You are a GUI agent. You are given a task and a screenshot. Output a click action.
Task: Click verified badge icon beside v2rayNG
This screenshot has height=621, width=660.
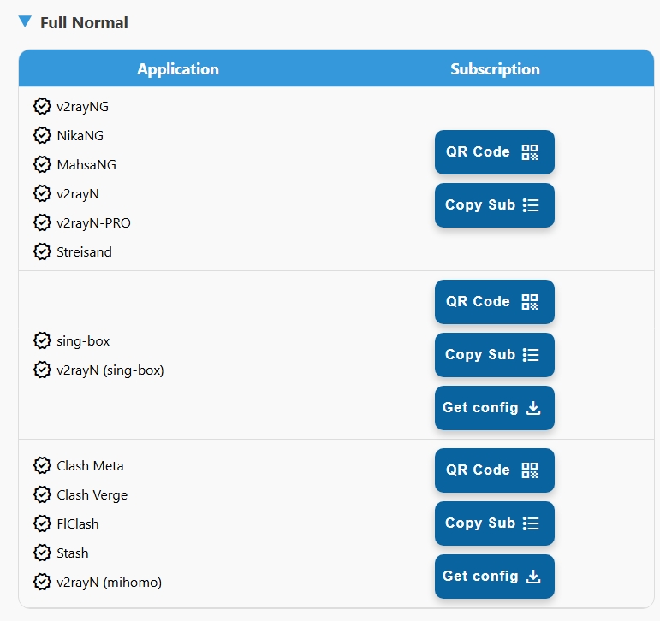(42, 106)
